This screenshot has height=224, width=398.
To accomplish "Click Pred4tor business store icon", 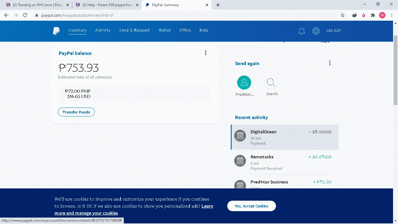I will pos(240,184).
